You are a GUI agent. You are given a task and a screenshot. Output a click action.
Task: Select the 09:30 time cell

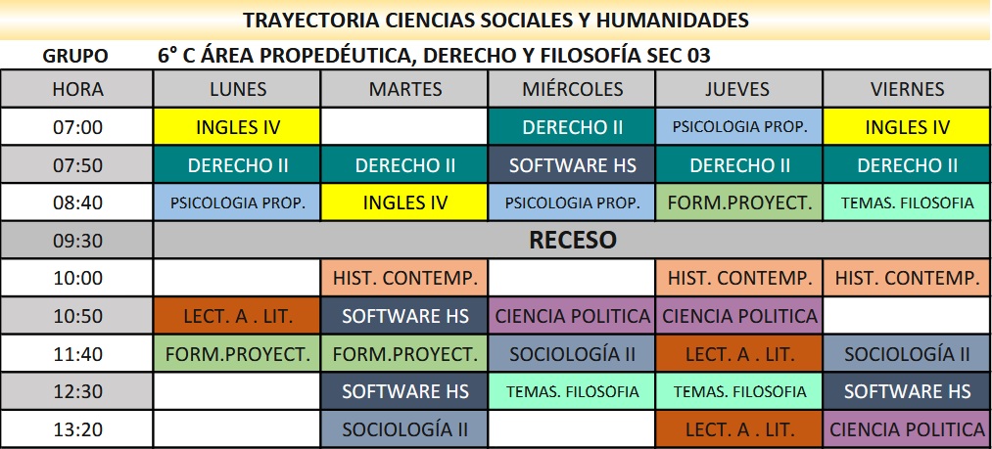pyautogui.click(x=77, y=240)
